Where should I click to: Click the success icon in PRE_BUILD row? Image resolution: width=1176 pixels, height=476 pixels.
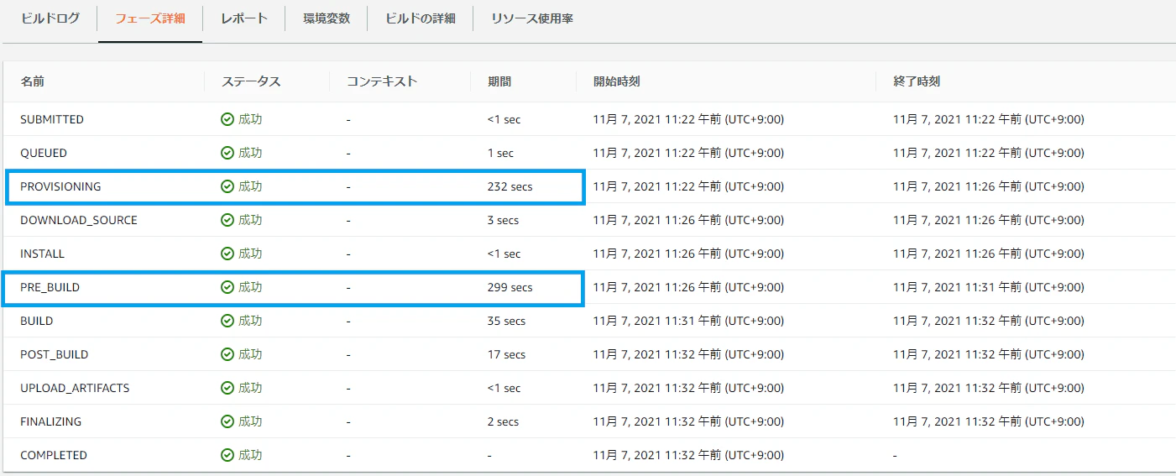pyautogui.click(x=227, y=287)
